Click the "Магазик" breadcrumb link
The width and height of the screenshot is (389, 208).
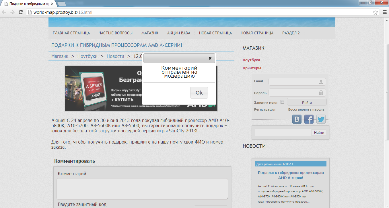point(60,56)
